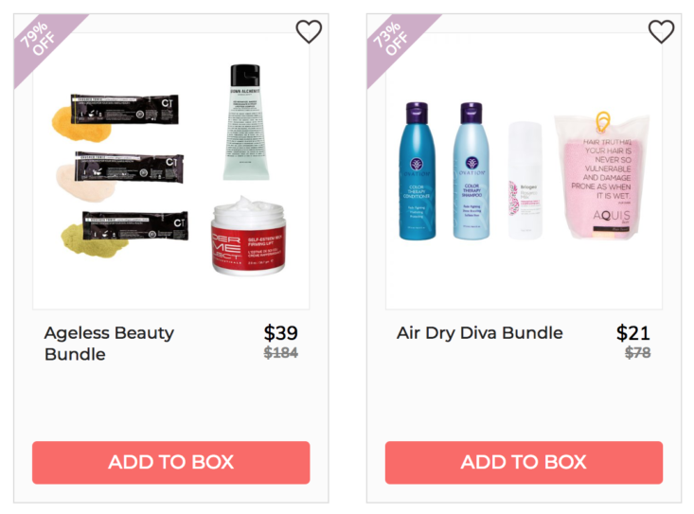View the red Dermelect cream jar image

pyautogui.click(x=248, y=236)
